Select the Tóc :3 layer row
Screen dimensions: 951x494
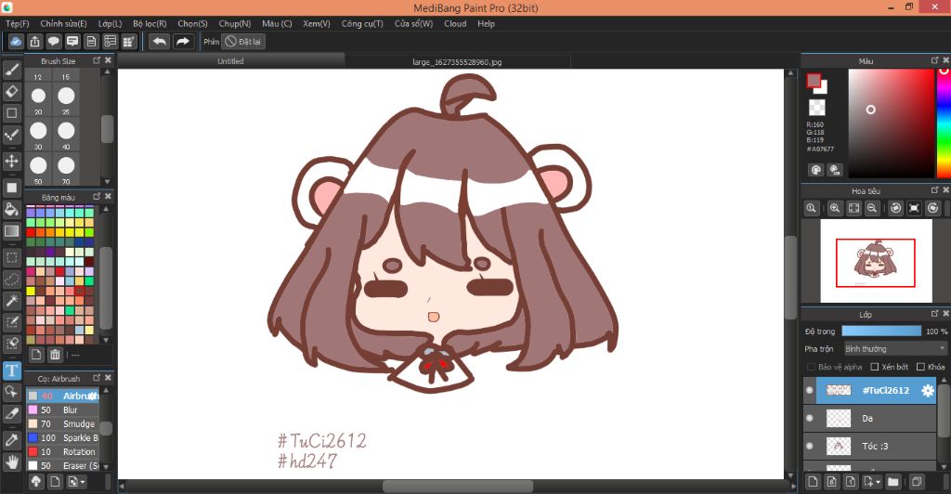pos(870,446)
